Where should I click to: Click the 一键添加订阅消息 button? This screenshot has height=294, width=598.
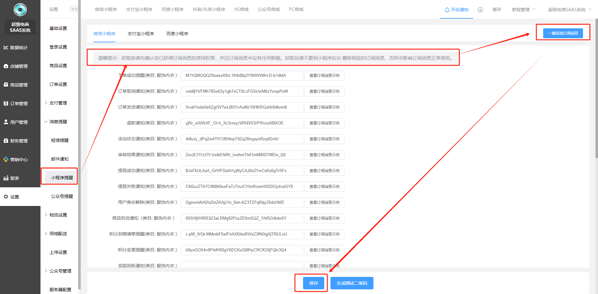click(563, 33)
